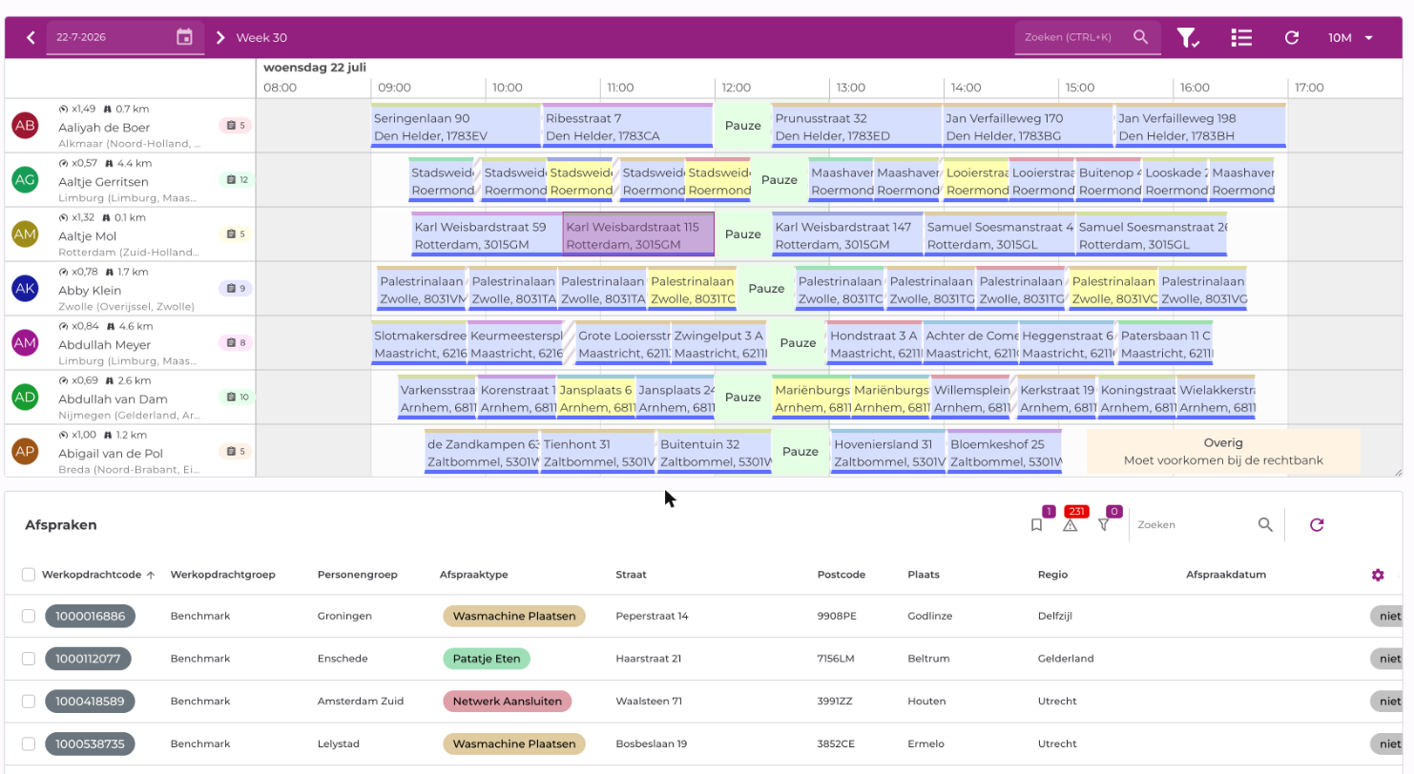Select the Patatje Eten tag

487,659
